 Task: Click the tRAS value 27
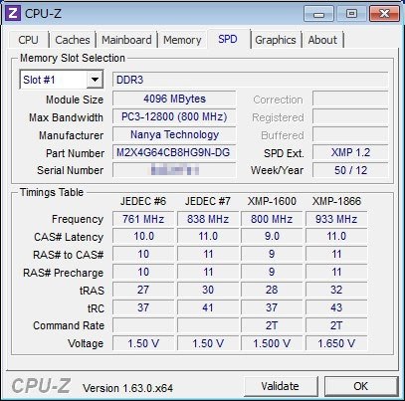tap(143, 290)
